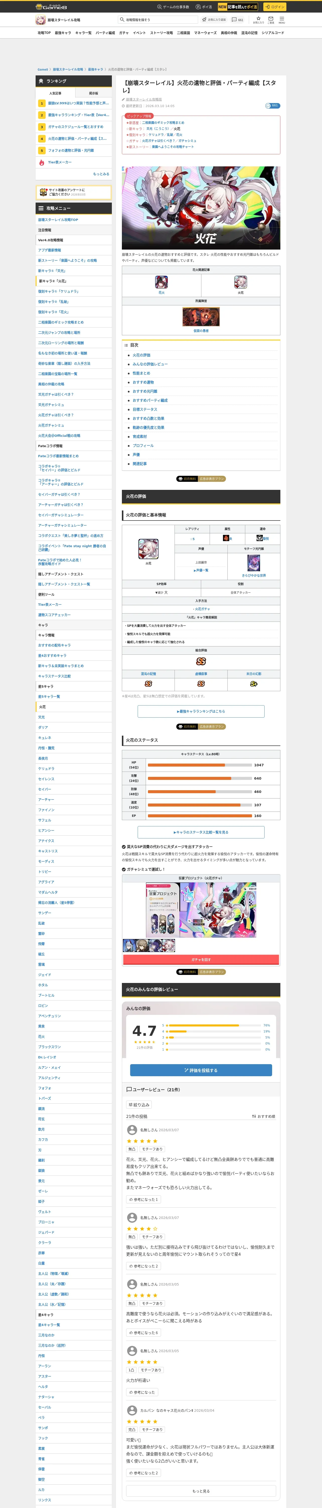Click the キャラのステータス比較一覧を見る button
The image size is (322, 1508).
[201, 832]
